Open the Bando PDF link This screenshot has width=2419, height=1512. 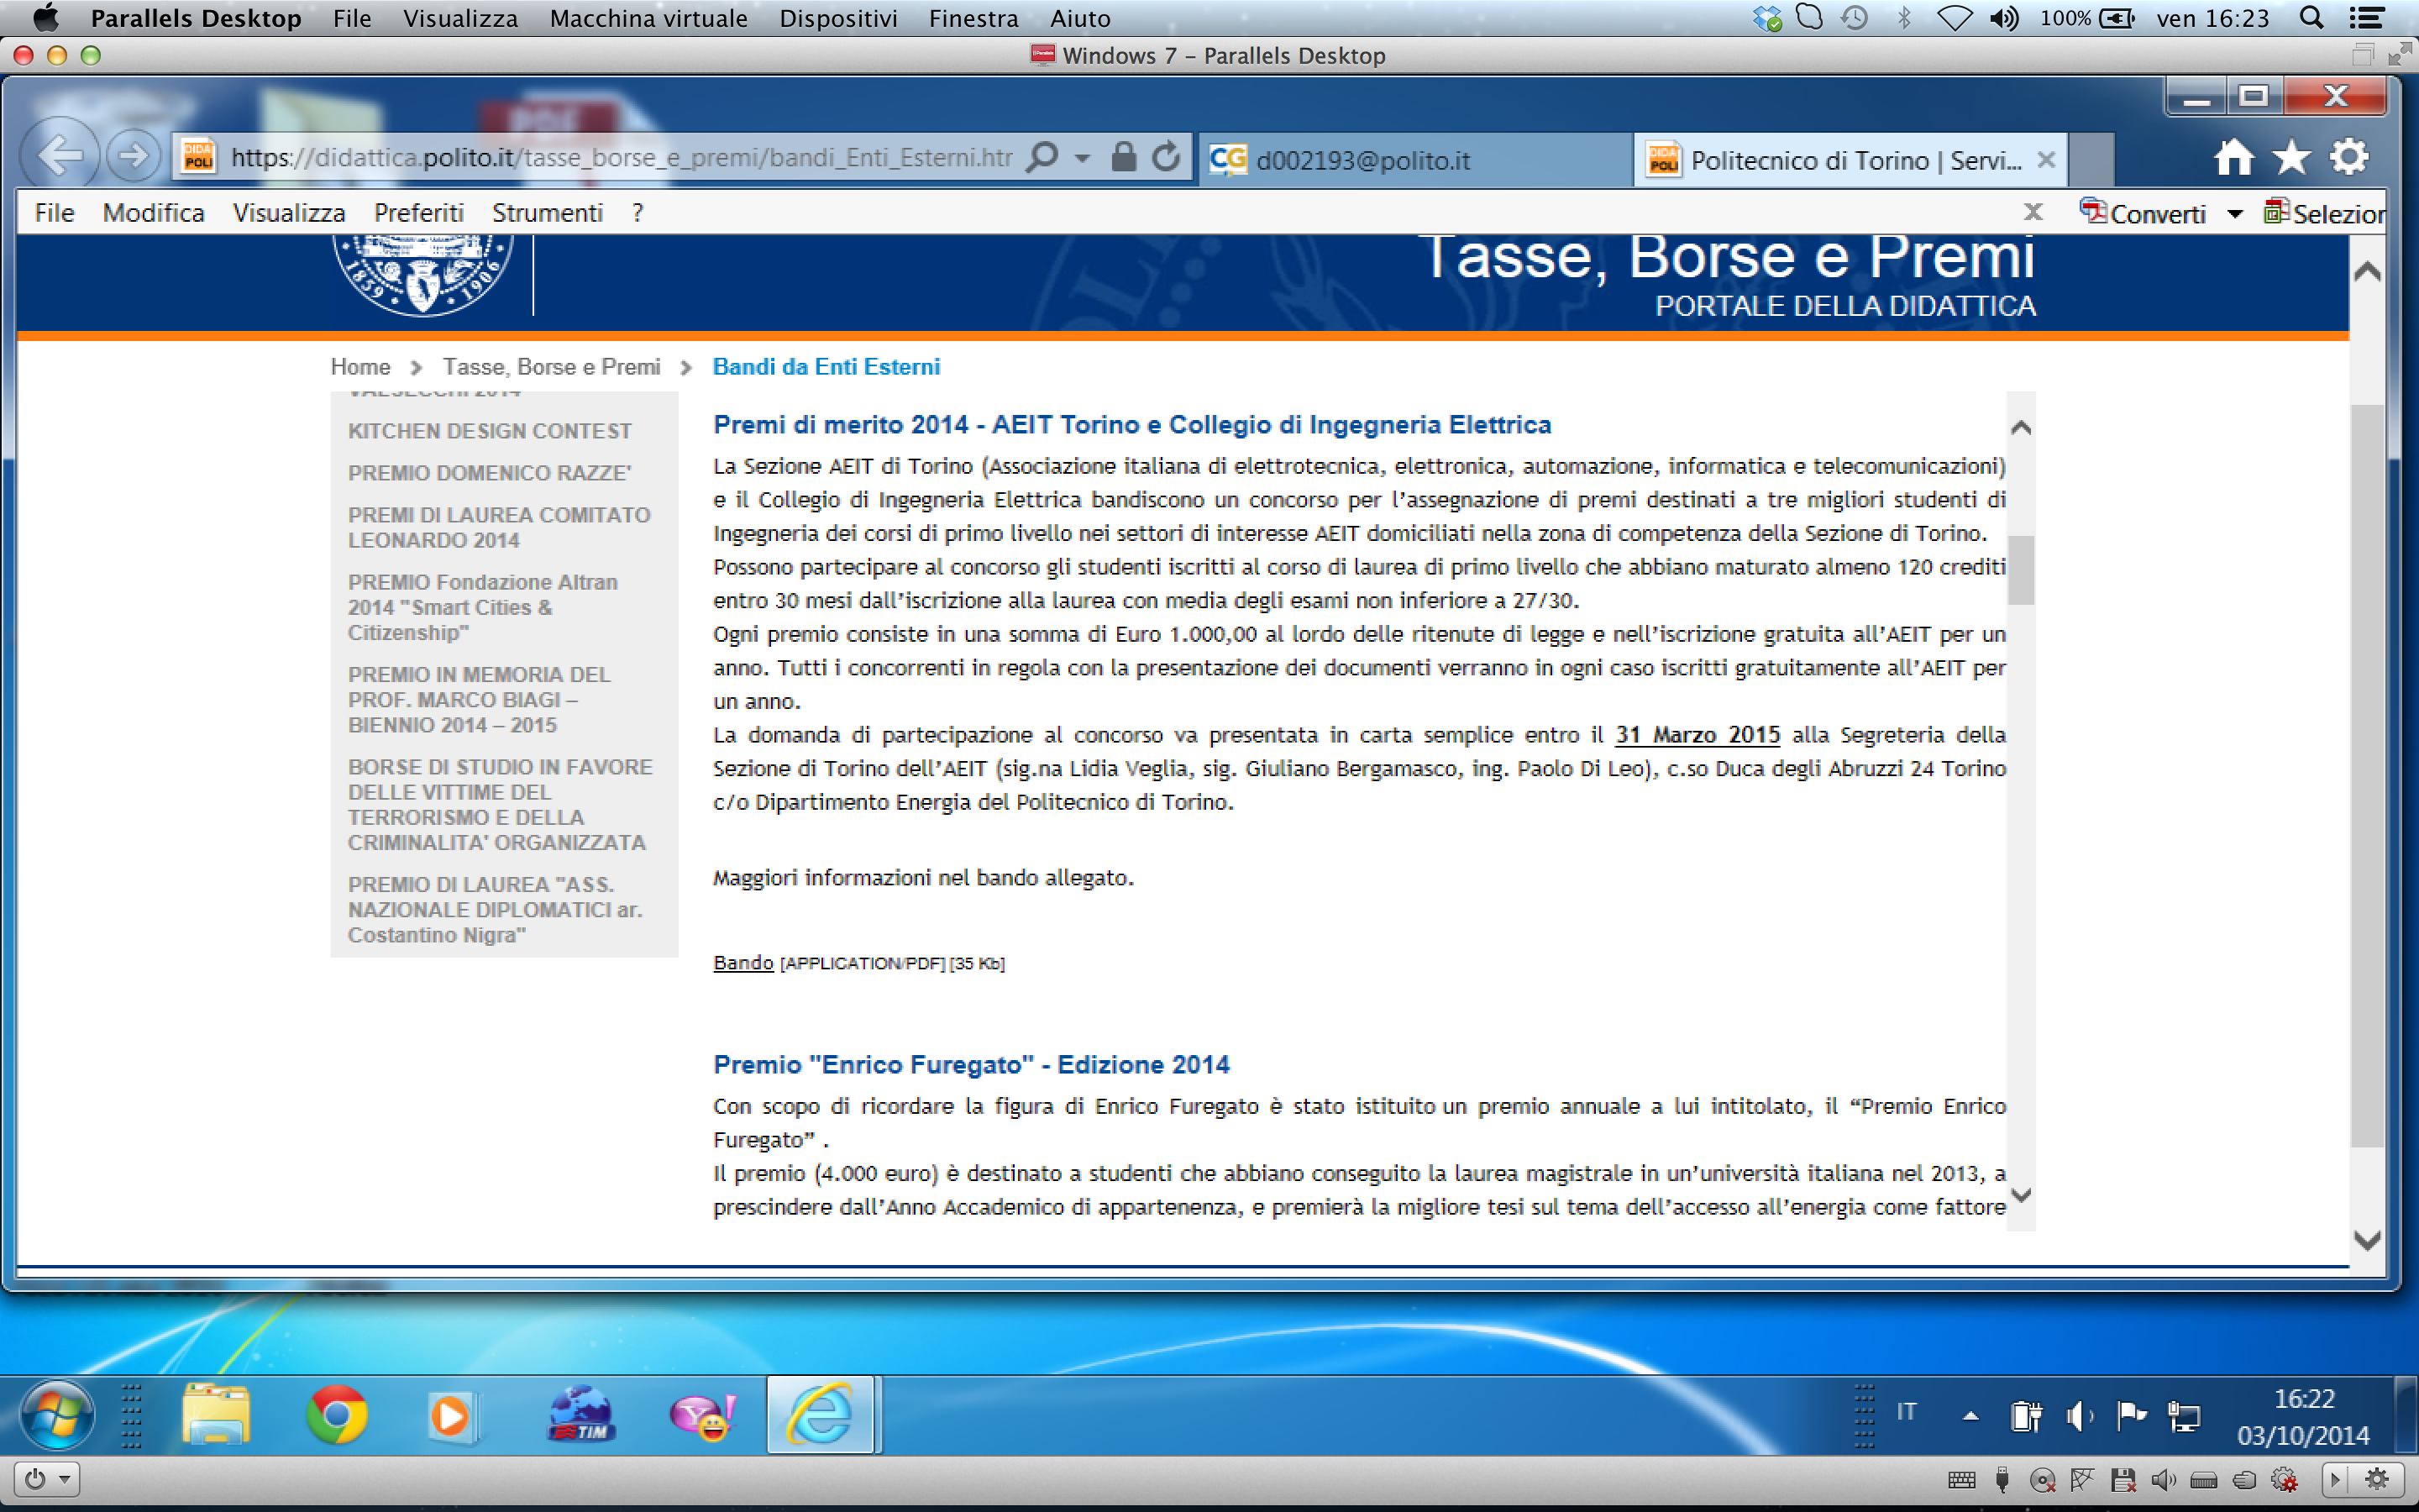742,962
